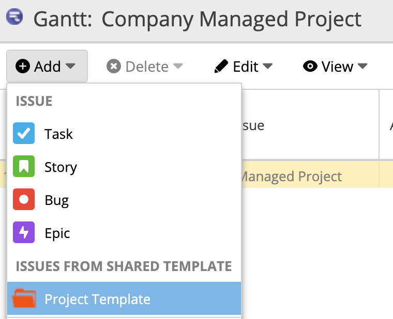
Task: Click the x icon beside Delete
Action: click(x=114, y=67)
